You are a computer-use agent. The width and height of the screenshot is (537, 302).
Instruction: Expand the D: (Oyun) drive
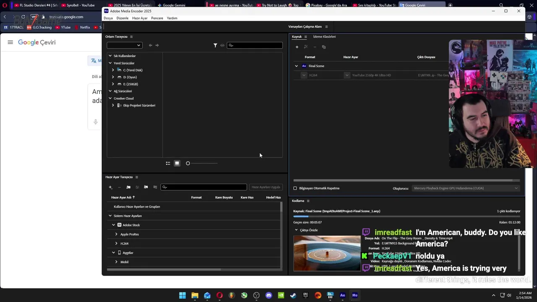[x=113, y=77]
